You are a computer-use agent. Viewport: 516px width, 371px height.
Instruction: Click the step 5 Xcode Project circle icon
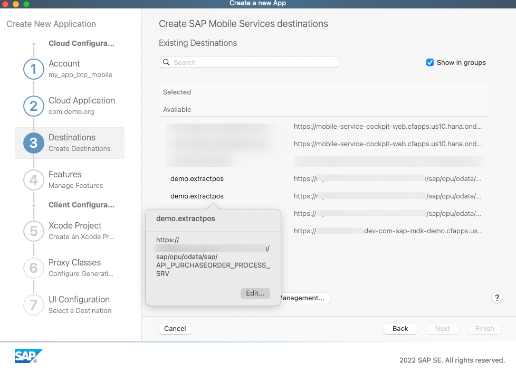(x=34, y=231)
